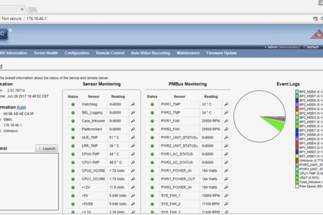Open details magnifier for CPU1_VCORE sensor
Viewport: 323px width, 215px height.
tap(133, 179)
